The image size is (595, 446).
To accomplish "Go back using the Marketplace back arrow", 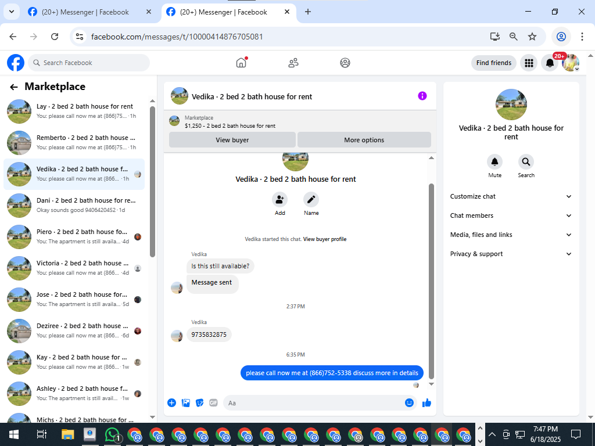I will pyautogui.click(x=14, y=87).
